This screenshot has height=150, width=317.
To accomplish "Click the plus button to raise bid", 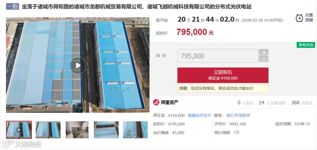I will point(264,52).
